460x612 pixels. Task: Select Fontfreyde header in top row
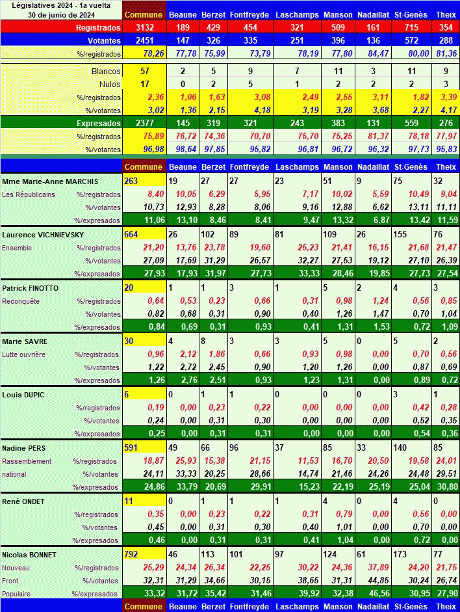click(x=249, y=15)
